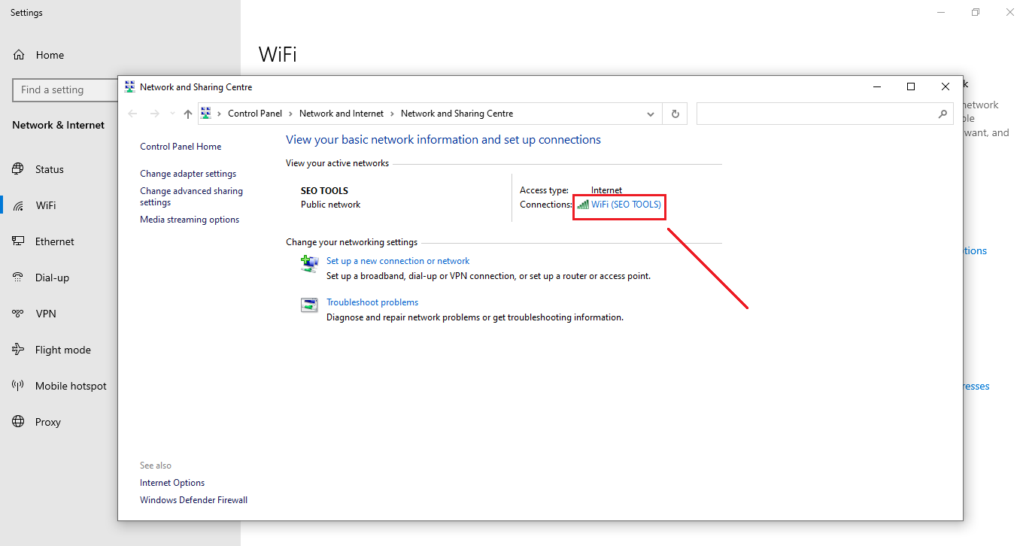Viewport: 1023px width, 546px height.
Task: Click the Home icon in Settings sidebar
Action: pos(19,55)
